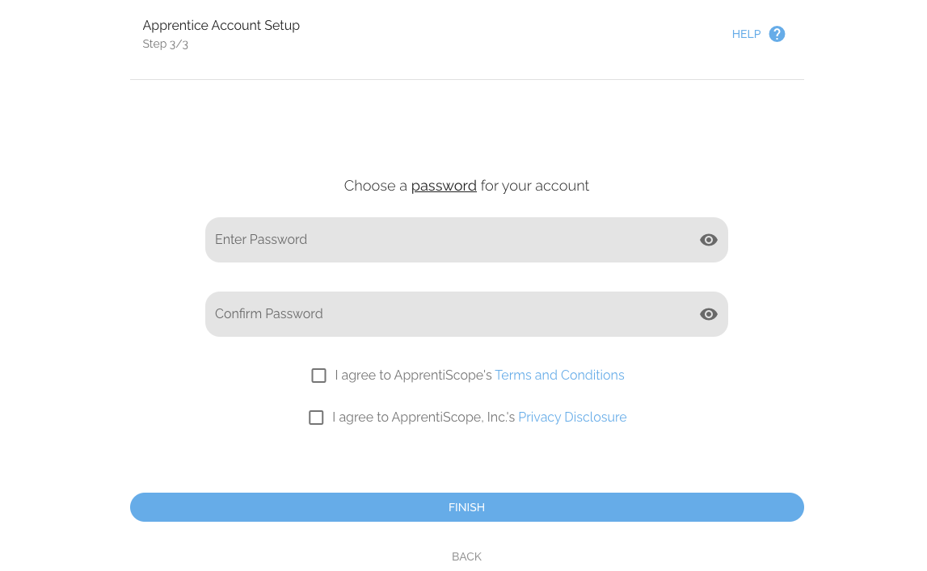
Task: Click the "I agree to ApprentiScope's" label
Action: [413, 376]
